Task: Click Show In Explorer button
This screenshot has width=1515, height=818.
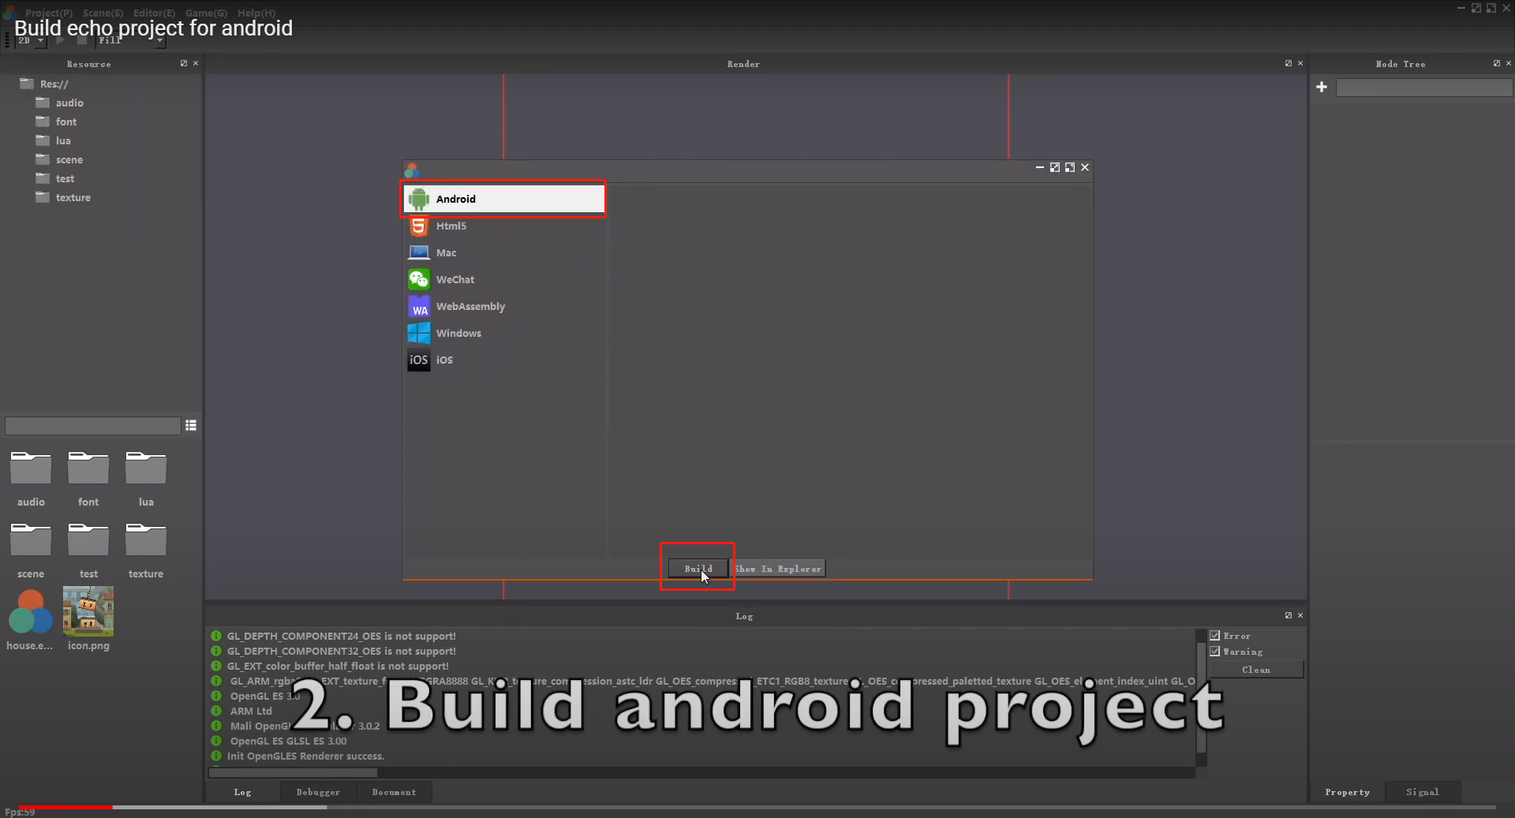Action: (x=778, y=569)
